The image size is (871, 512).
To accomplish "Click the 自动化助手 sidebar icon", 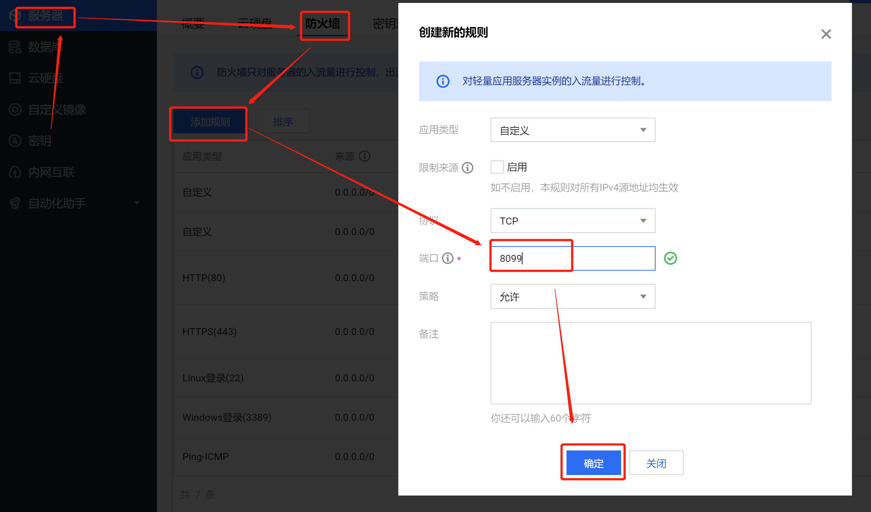I will 15,203.
